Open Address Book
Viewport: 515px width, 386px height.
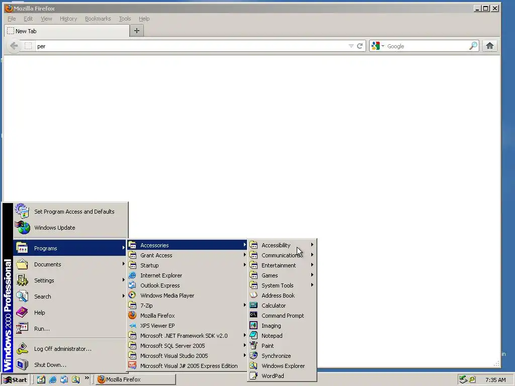point(282,296)
